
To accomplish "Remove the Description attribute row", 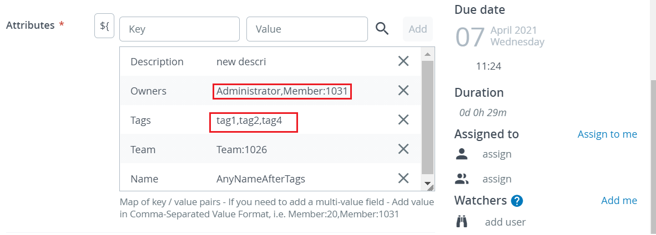I will [x=403, y=61].
